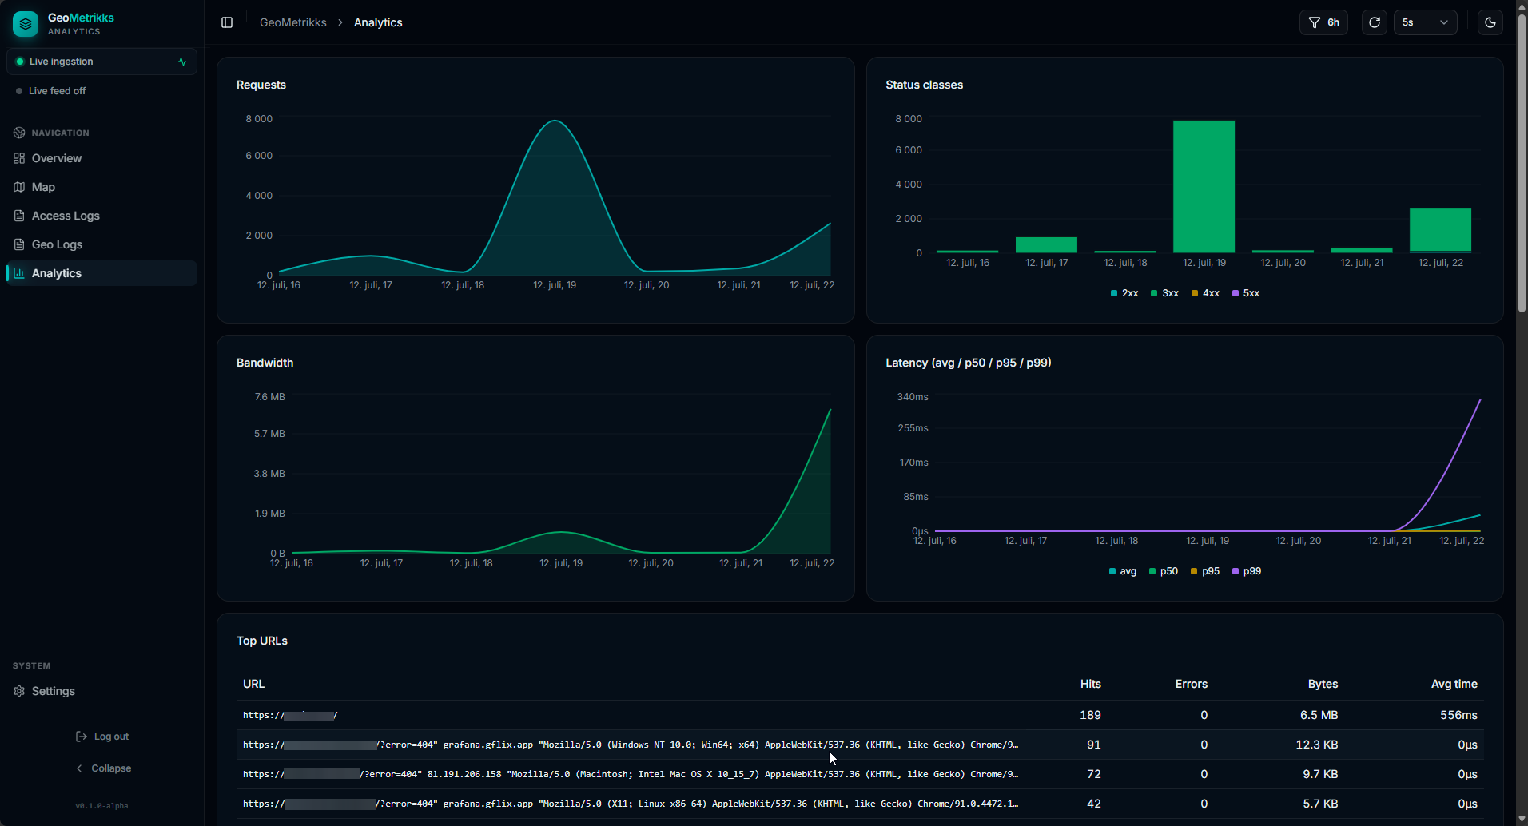Open the 6h time filter
Screen dimensions: 1528x826
[x=1323, y=22]
